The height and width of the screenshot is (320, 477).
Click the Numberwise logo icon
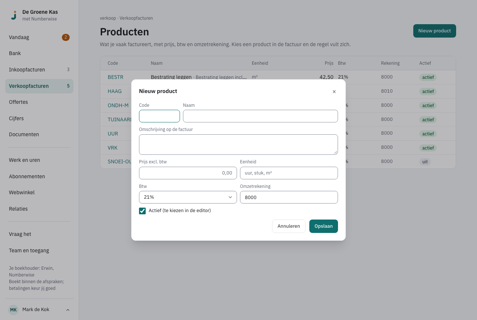point(14,15)
